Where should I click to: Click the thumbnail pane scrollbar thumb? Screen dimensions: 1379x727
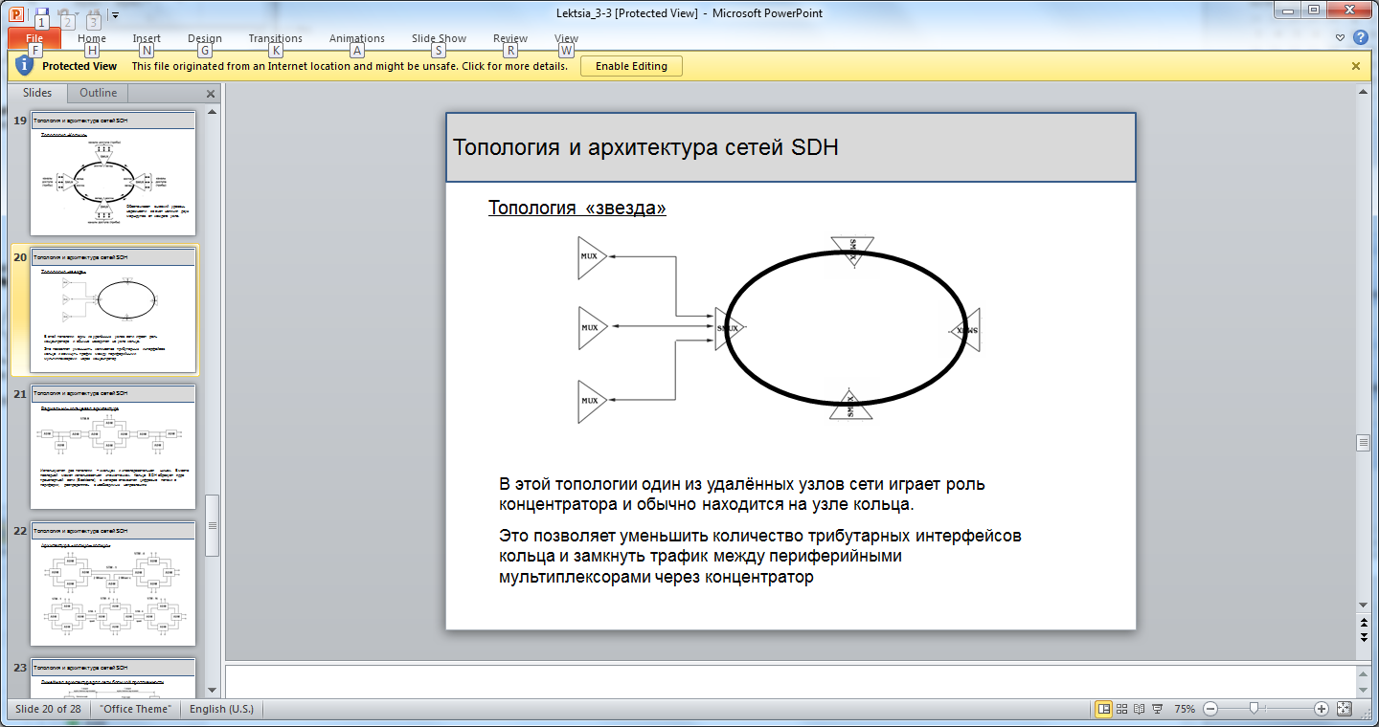tap(212, 525)
